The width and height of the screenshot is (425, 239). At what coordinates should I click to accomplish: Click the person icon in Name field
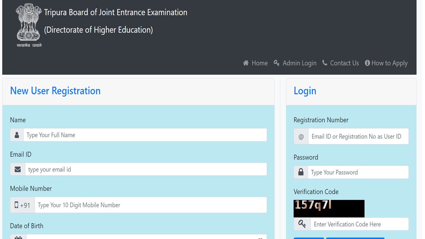tap(17, 135)
